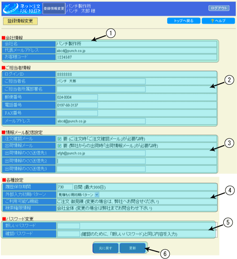237x259 pixels.
Task: Click the FAX番号 input field
Action: (x=77, y=113)
